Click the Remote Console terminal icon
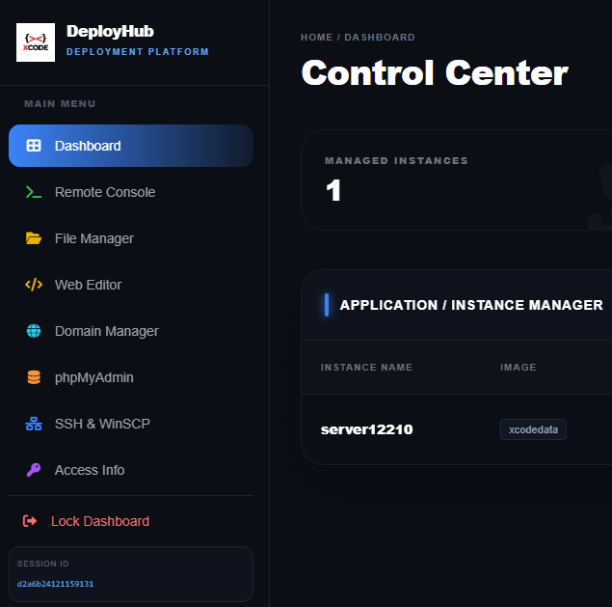Viewport: 612px width, 607px height. pos(34,192)
